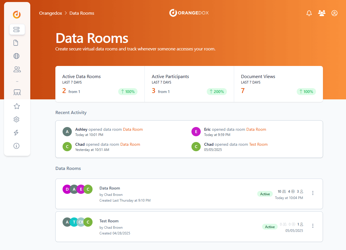Click the Orangedox center header logo
Viewport: 346px width, 250px height.
tap(189, 13)
